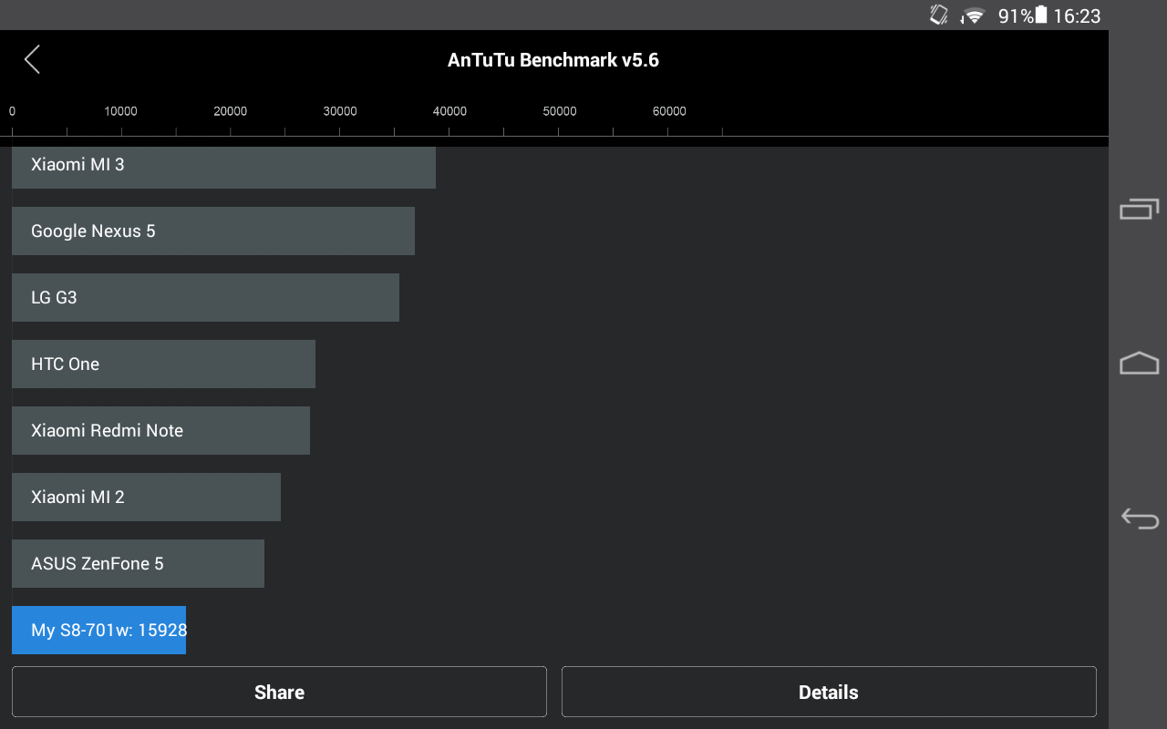Tap the 30000 mark on score axis
This screenshot has height=729, width=1167.
340,112
